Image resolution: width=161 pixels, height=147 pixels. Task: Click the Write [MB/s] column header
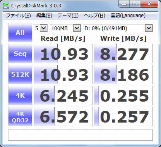click(123, 38)
